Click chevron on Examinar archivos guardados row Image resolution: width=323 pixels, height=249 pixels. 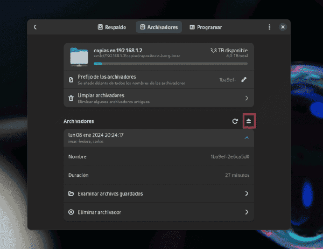tap(247, 193)
